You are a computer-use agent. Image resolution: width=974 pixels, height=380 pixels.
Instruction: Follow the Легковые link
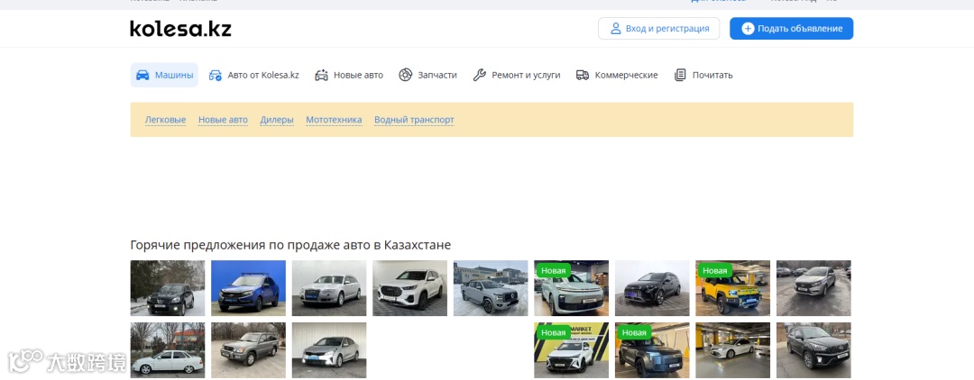pyautogui.click(x=165, y=120)
